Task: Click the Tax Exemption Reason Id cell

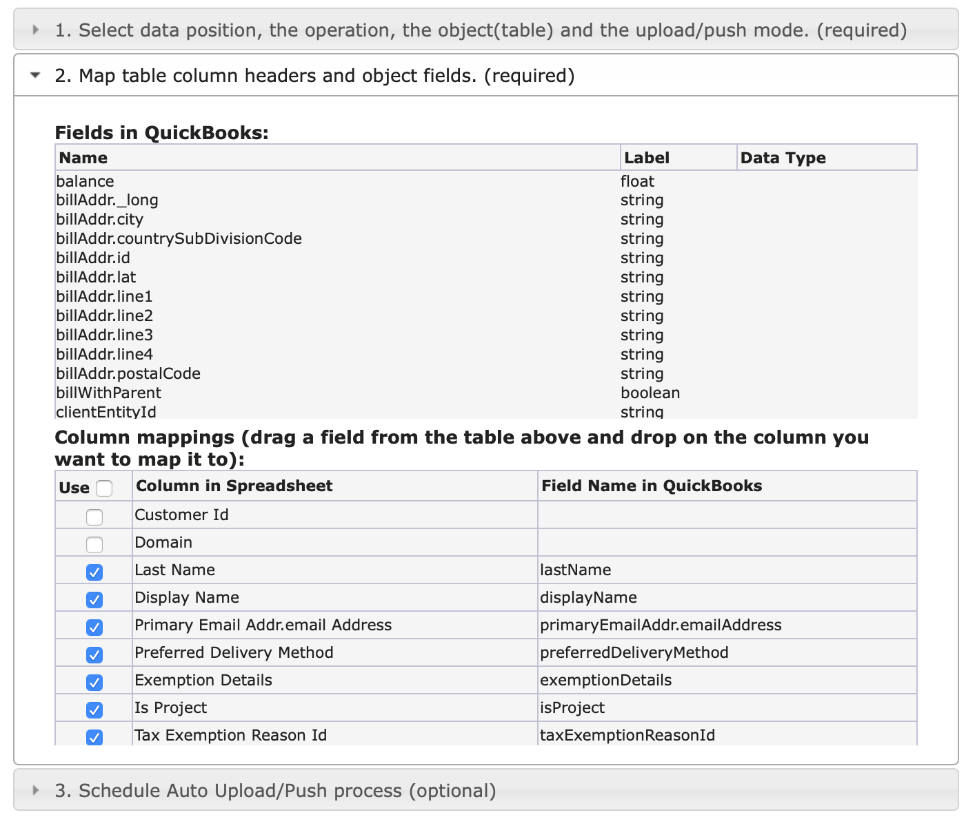Action: [x=335, y=734]
